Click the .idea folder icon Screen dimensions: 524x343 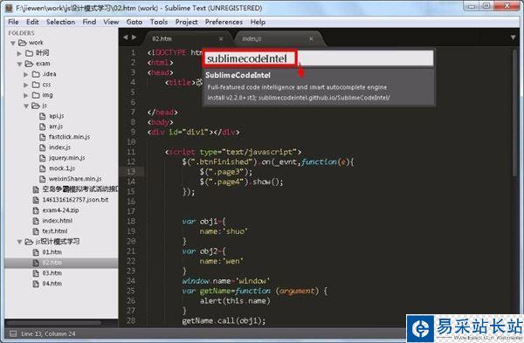[x=36, y=74]
